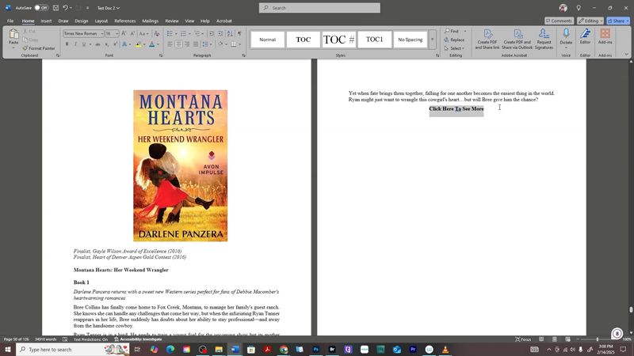Apply the No Spacing style
This screenshot has width=634, height=356.
click(410, 40)
